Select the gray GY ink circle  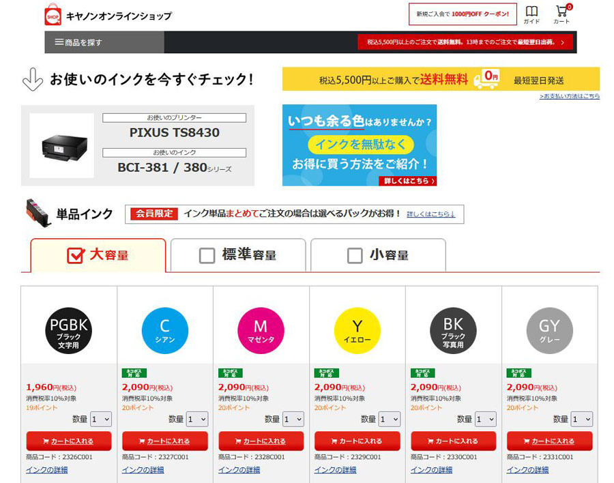(x=549, y=330)
